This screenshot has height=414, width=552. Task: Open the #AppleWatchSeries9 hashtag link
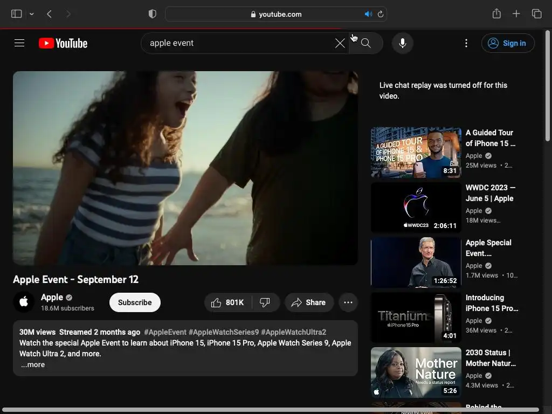pyautogui.click(x=224, y=332)
